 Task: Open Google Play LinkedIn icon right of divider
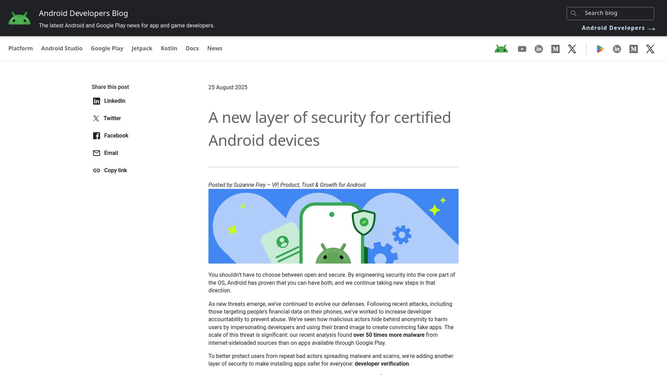coord(617,49)
